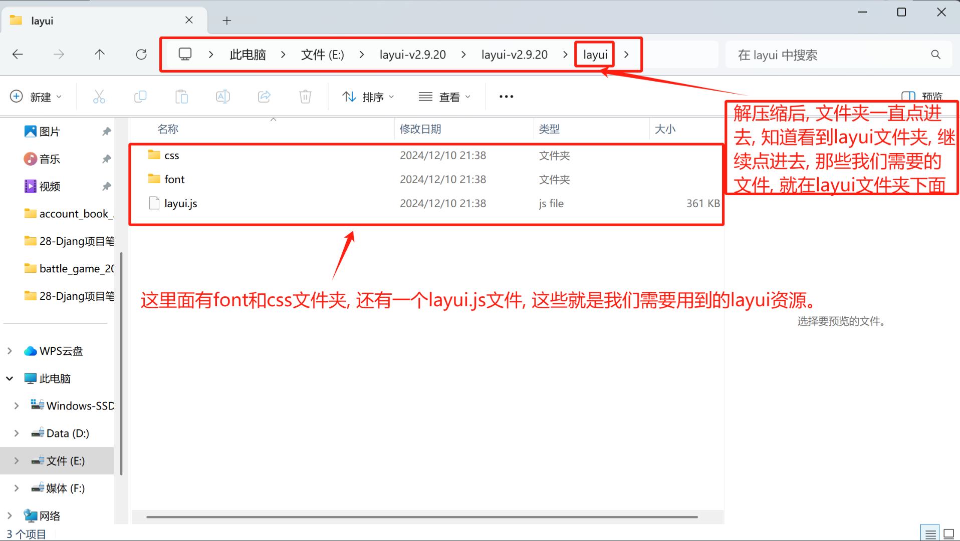Sort by 大小 column header
The height and width of the screenshot is (541, 960).
pos(665,129)
